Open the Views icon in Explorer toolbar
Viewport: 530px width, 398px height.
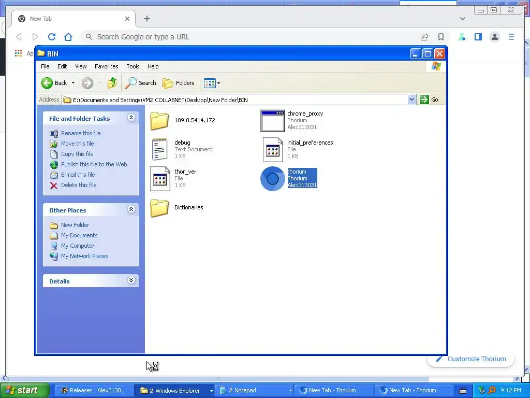click(x=210, y=83)
